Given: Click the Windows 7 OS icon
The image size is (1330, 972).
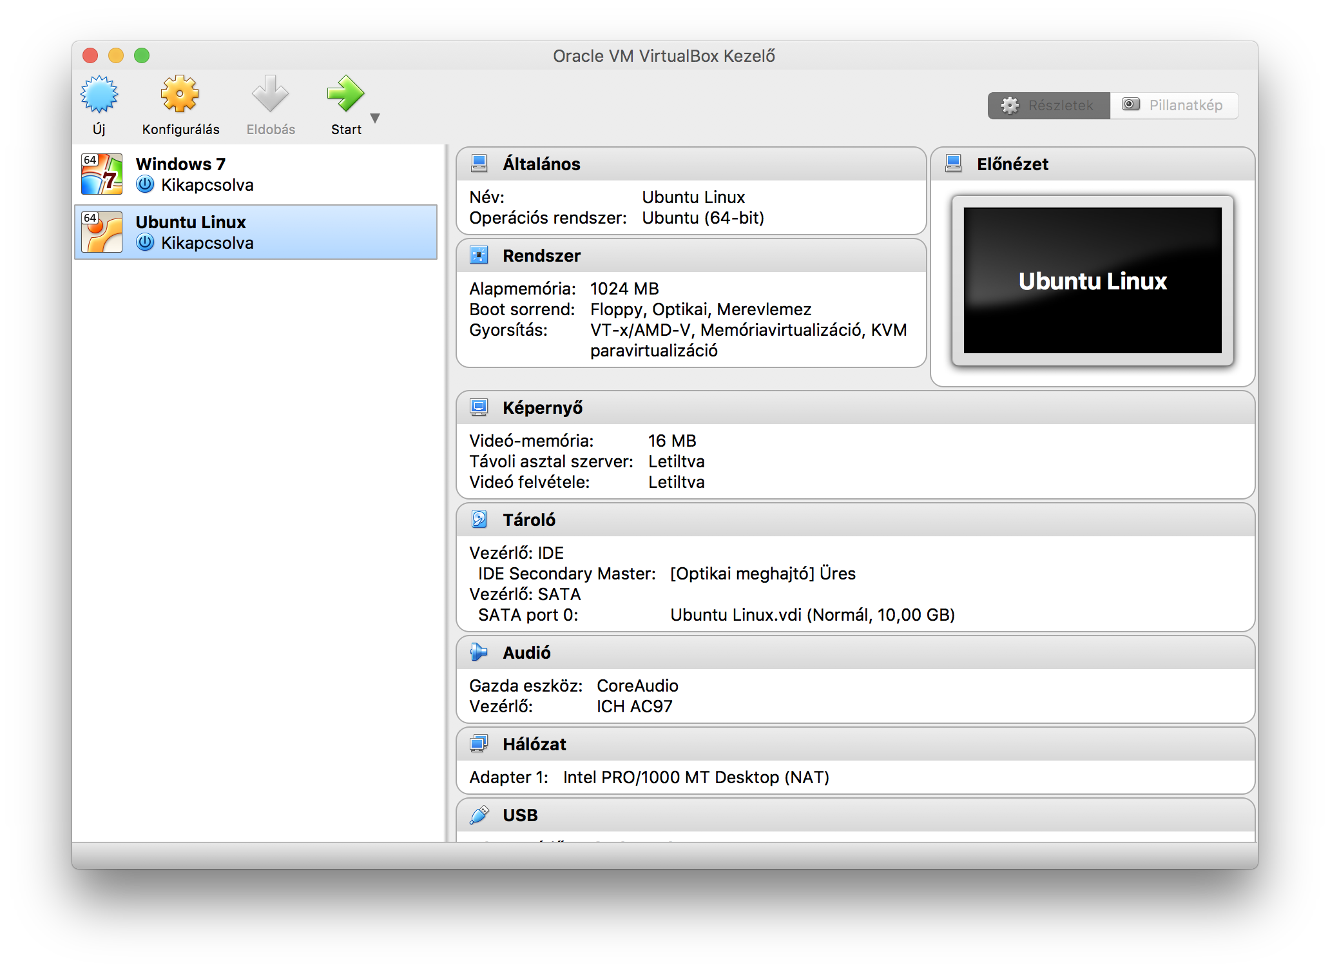Looking at the screenshot, I should [x=102, y=174].
